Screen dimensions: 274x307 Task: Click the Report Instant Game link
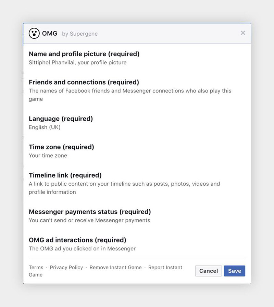click(x=165, y=267)
